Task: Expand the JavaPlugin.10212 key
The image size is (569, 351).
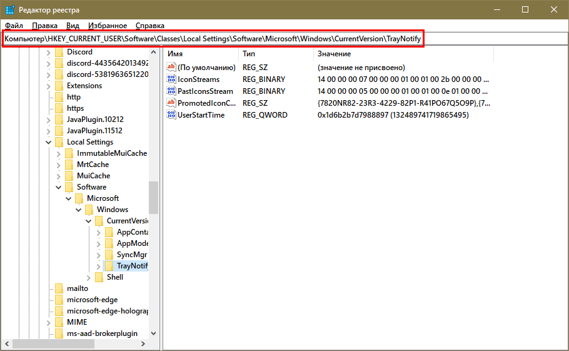Action: (x=49, y=120)
